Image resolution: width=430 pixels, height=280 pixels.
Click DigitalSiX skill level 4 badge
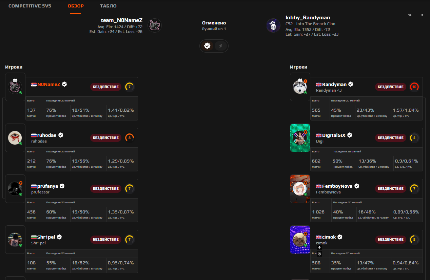414,138
